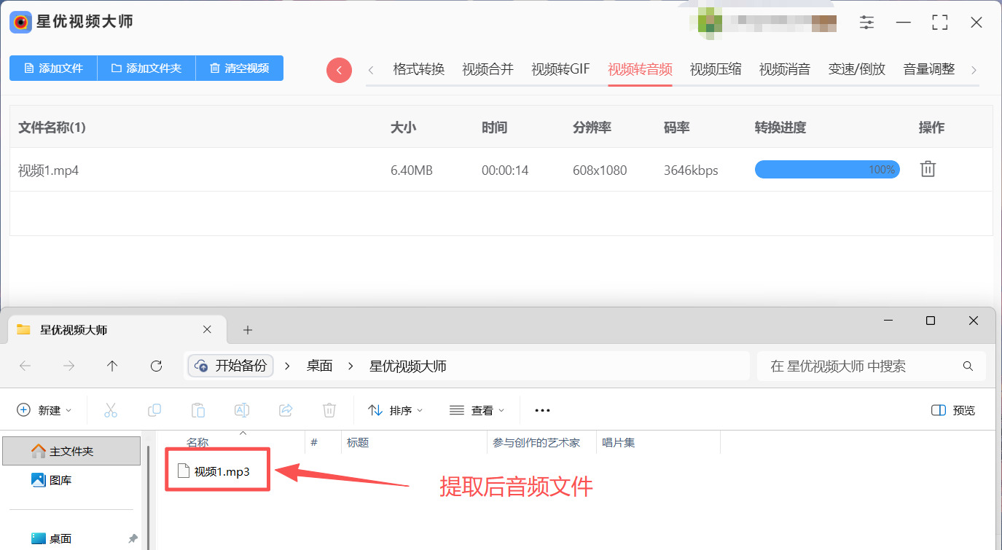
Task: Switch to 视频压缩 tab
Action: pos(716,69)
